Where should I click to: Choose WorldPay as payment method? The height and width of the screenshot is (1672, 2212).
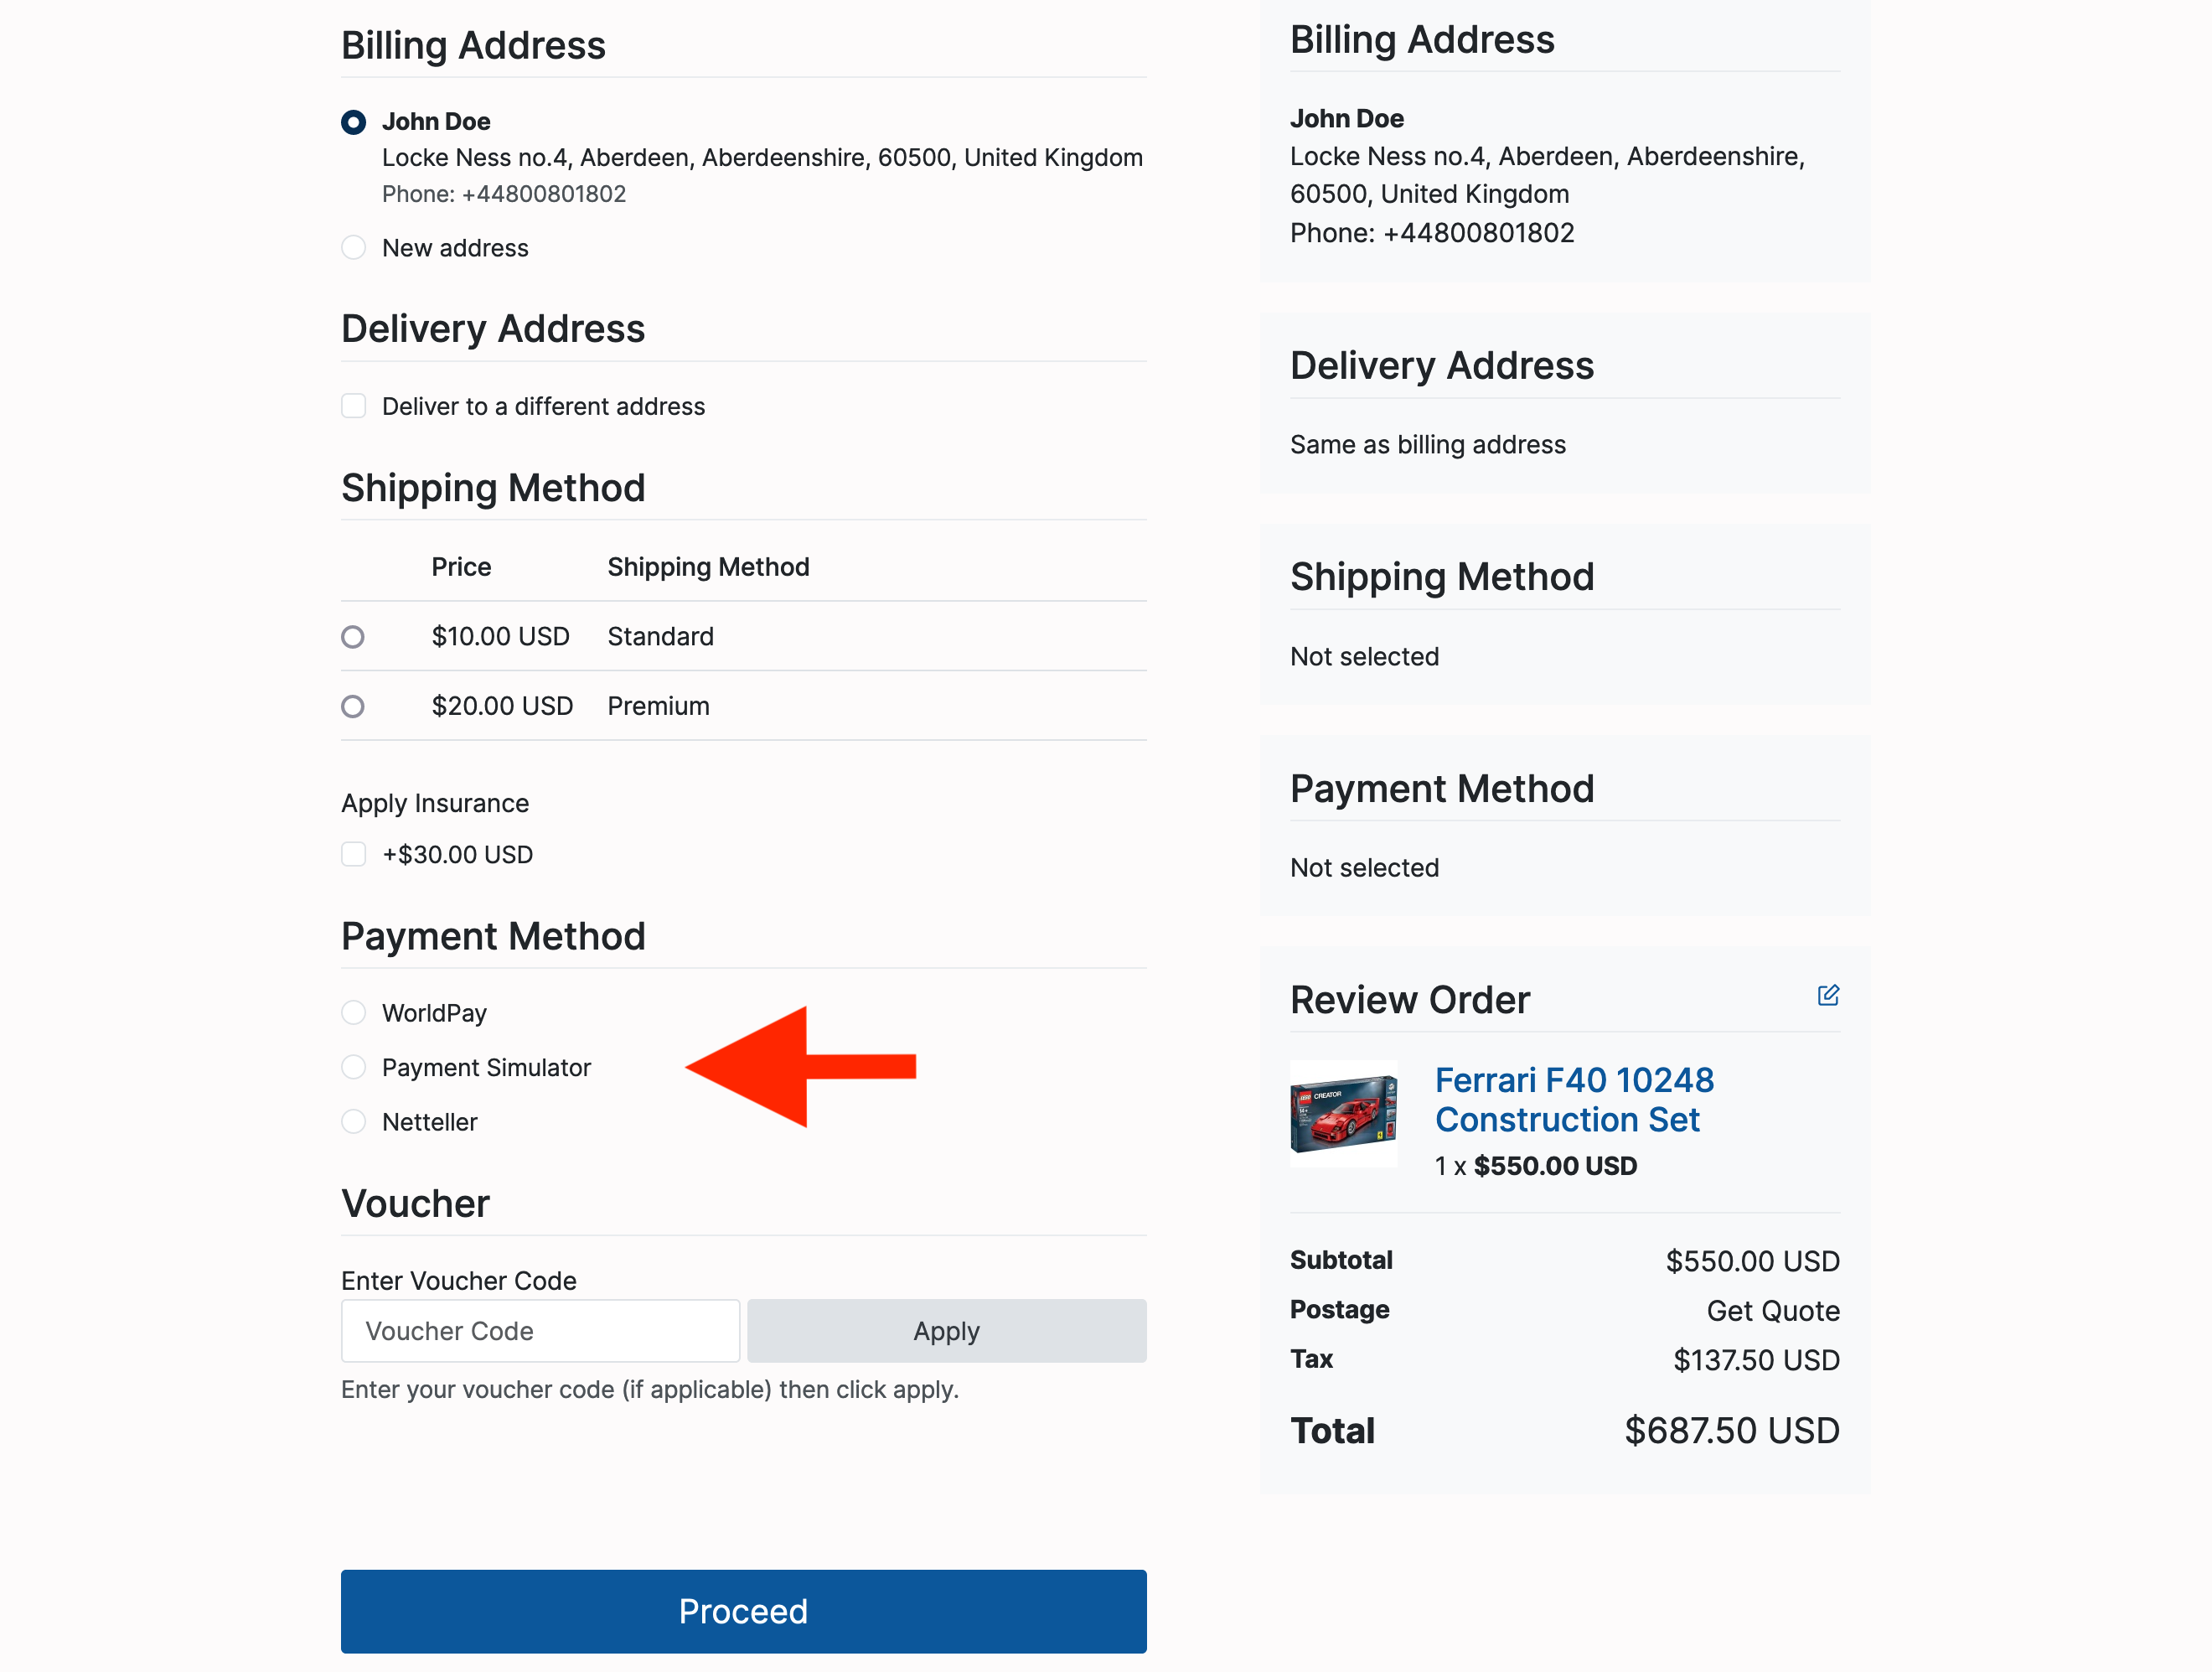353,1013
